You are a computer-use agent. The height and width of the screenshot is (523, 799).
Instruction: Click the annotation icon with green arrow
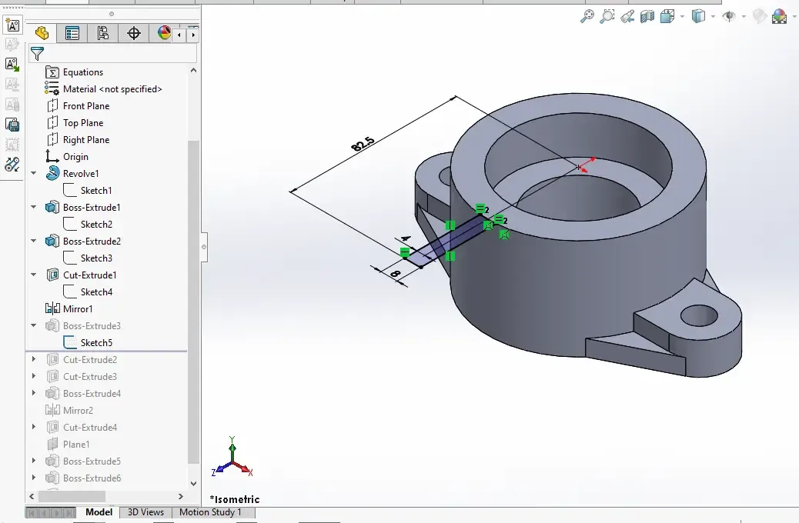point(12,64)
